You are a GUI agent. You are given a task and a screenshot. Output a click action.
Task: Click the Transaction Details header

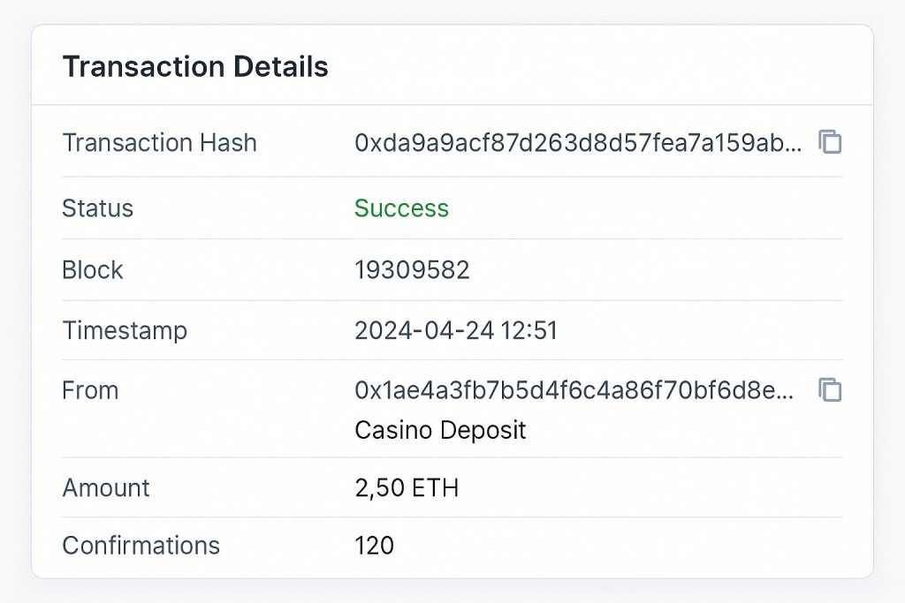point(195,66)
